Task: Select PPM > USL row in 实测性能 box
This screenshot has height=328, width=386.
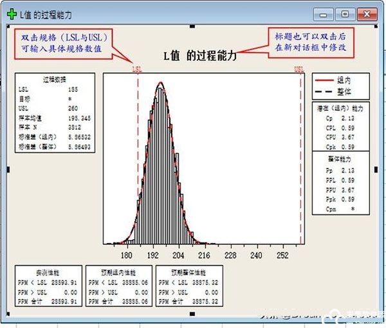Action: click(48, 293)
